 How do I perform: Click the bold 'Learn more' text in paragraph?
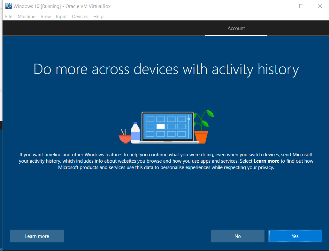266,161
